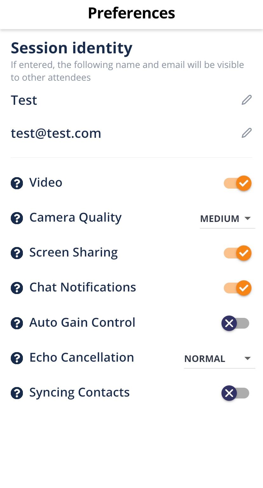Disable the Screen Sharing switch
Image resolution: width=263 pixels, height=488 pixels.
tap(238, 253)
